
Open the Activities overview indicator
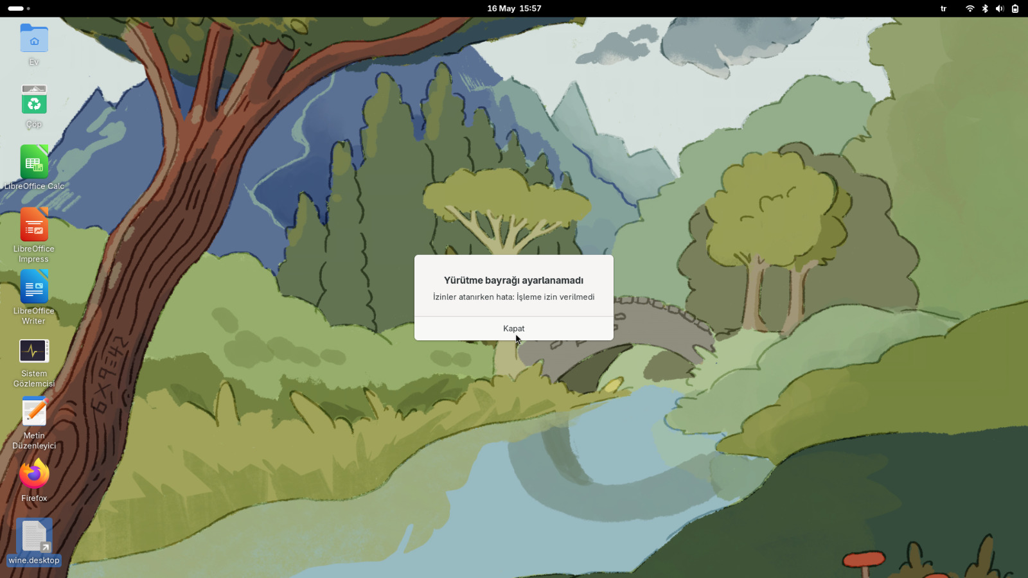(x=19, y=8)
